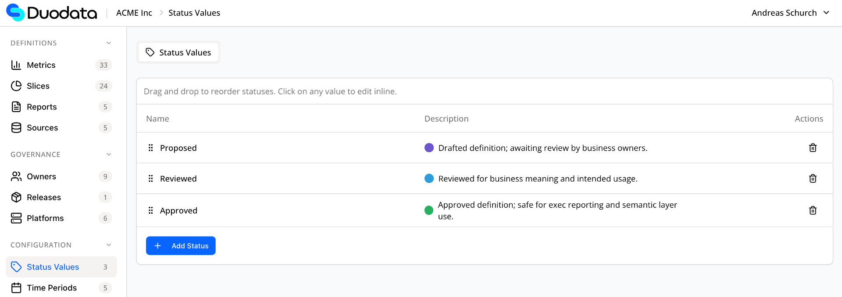
Task: Delete the Reviewed status with trash icon
Action: click(813, 178)
